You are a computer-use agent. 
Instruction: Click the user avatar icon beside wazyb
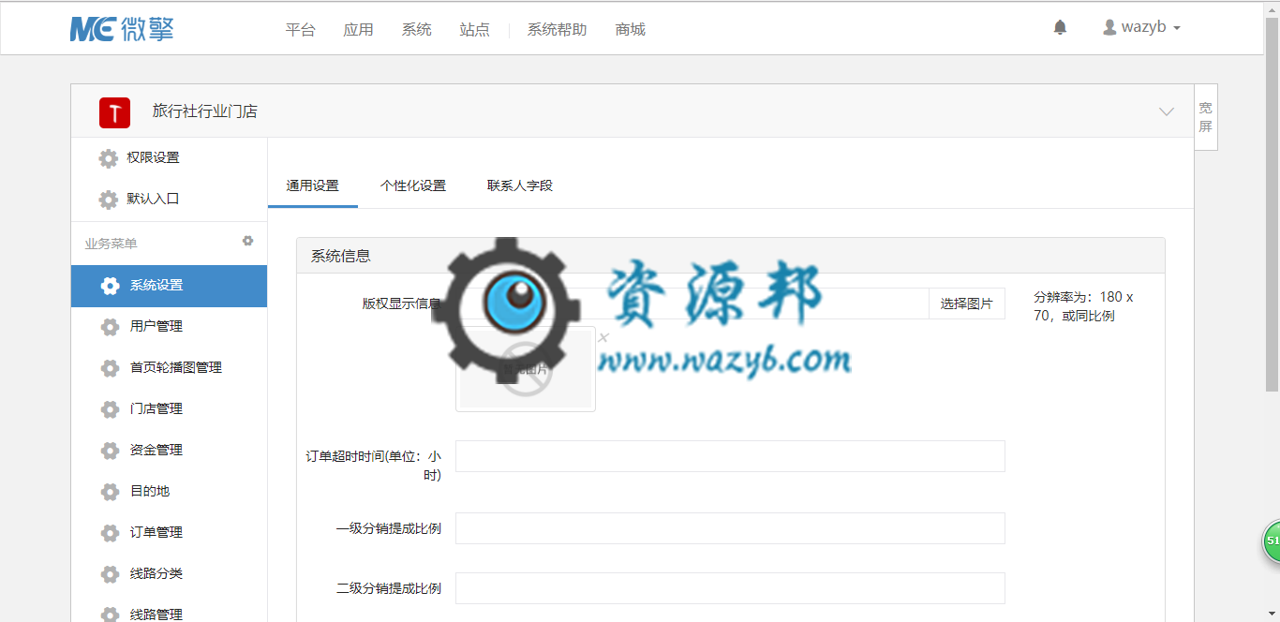[1109, 28]
